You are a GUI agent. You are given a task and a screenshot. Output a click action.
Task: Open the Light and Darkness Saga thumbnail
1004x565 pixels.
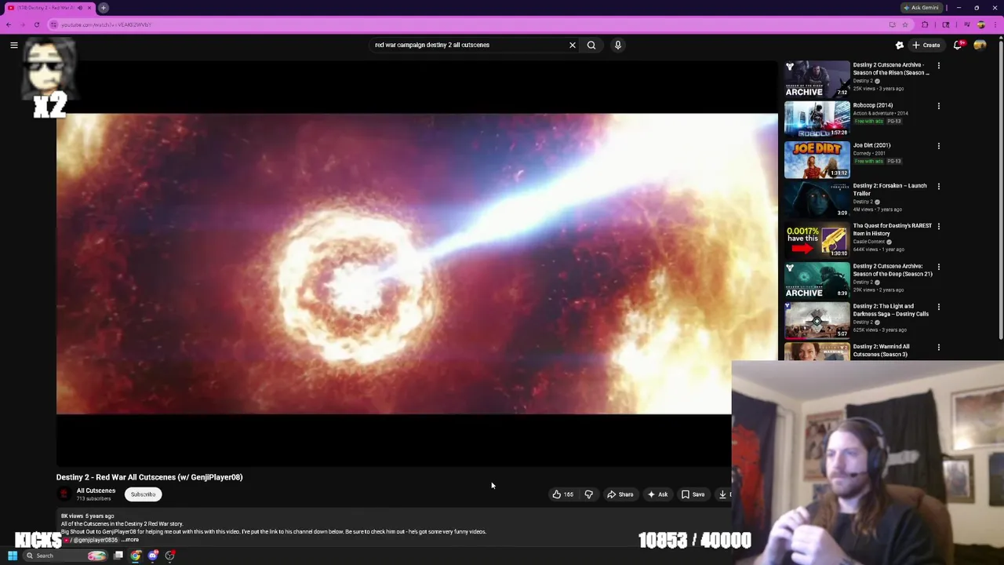[817, 320]
